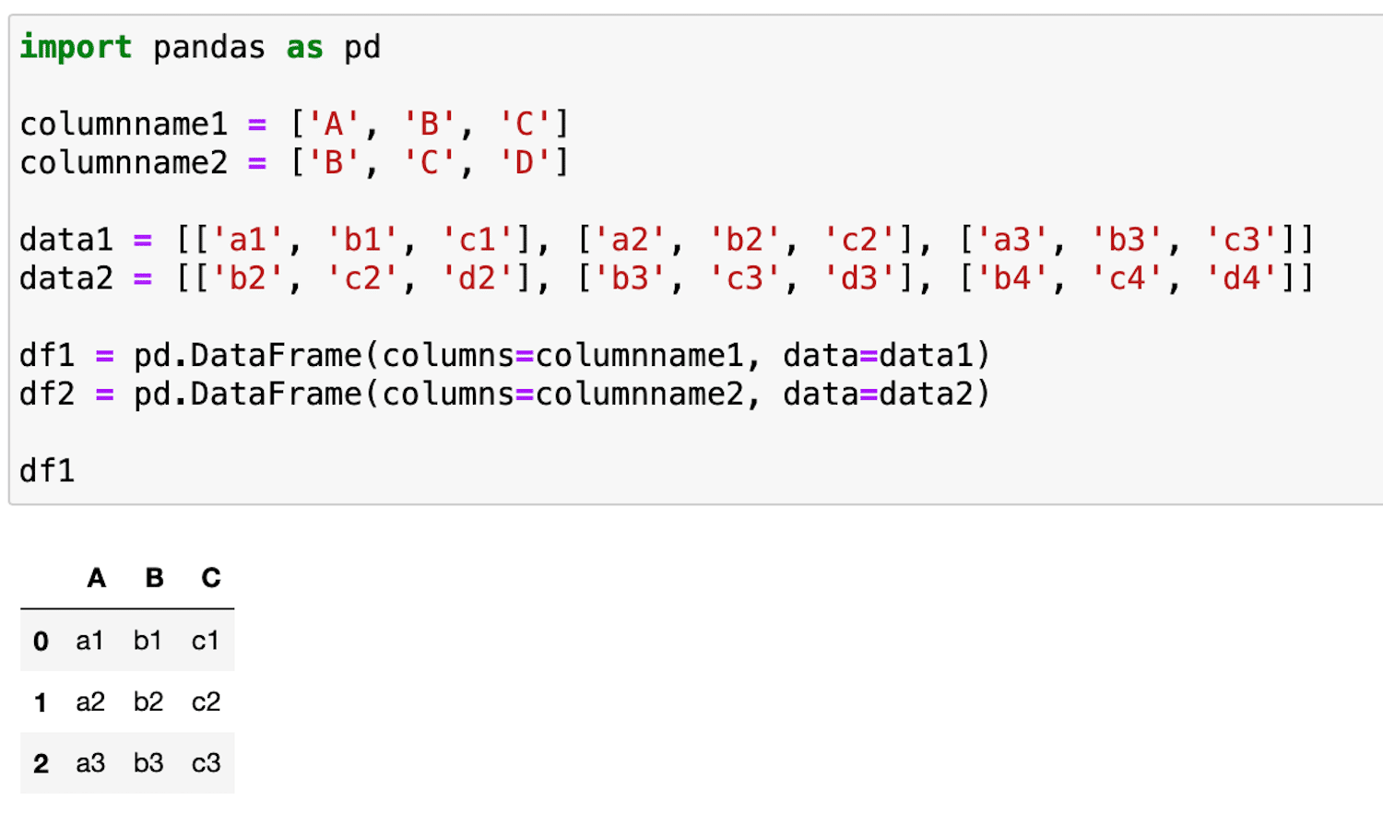This screenshot has height=814, width=1383.
Task: Click the pandas module name in import
Action: click(209, 47)
